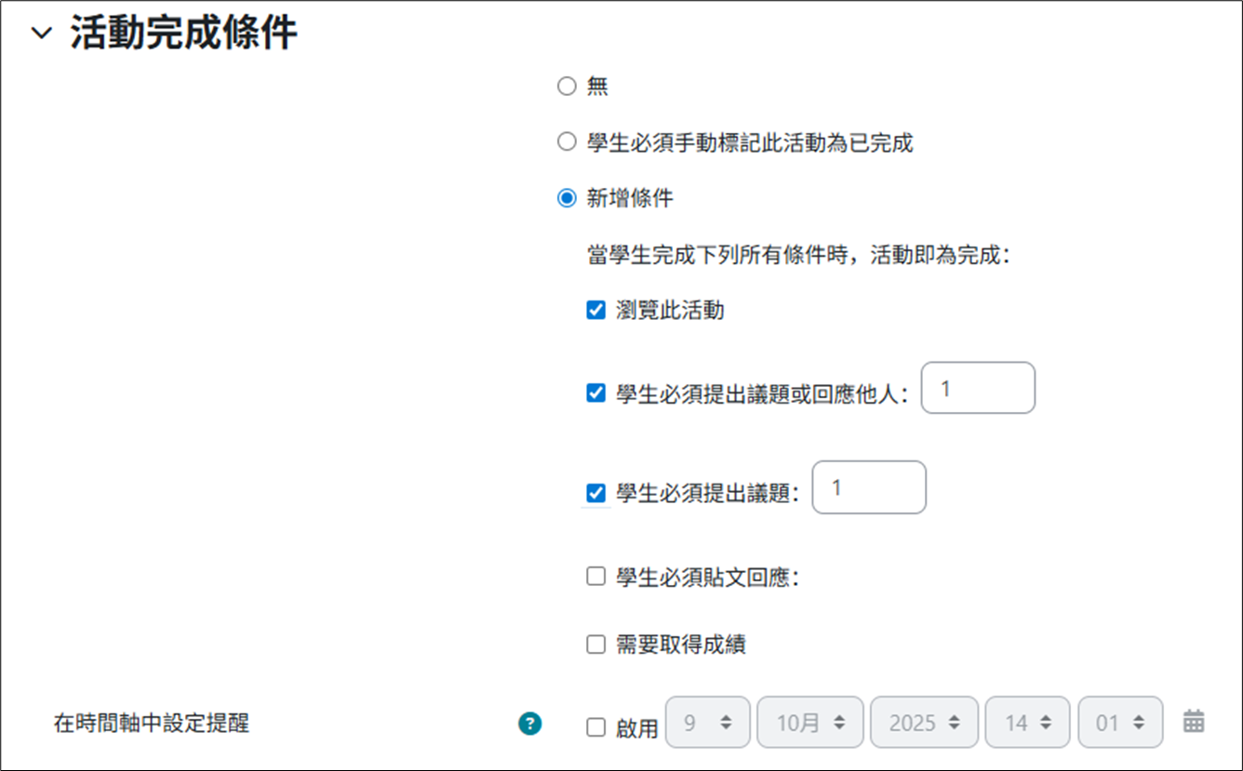This screenshot has height=771, width=1243.
Task: Open the calendar date picker icon
Action: pos(1194,721)
